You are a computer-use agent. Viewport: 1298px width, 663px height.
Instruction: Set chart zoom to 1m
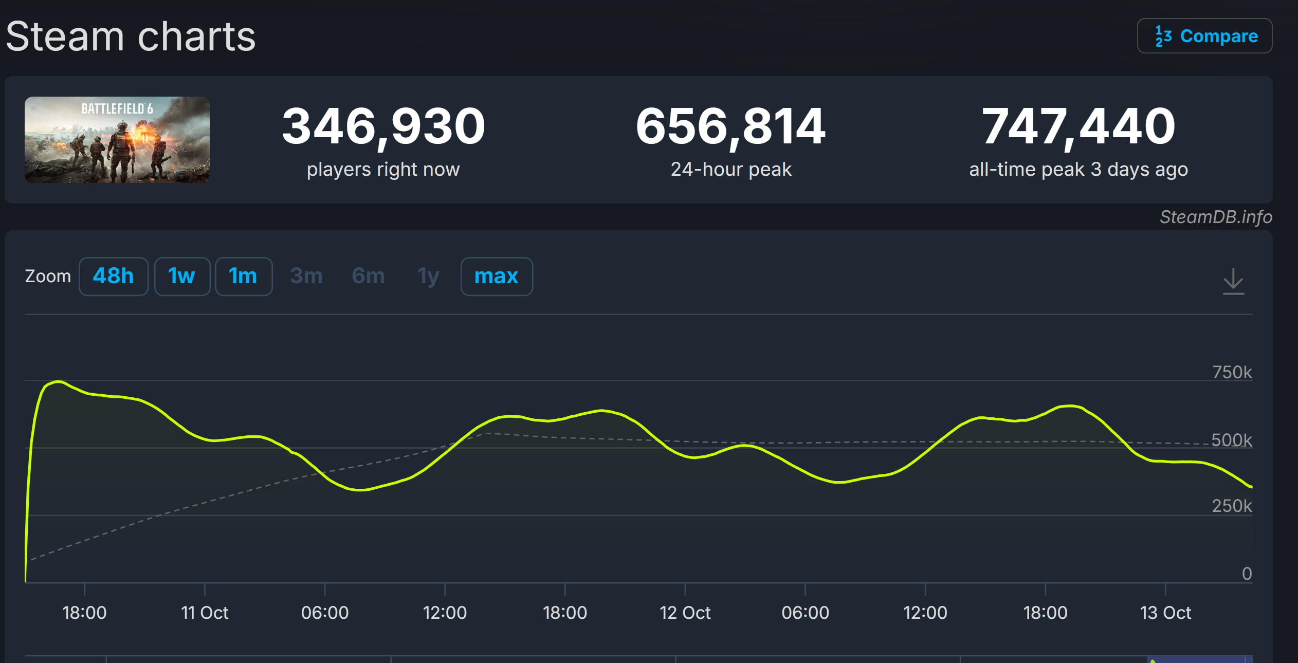pos(243,277)
